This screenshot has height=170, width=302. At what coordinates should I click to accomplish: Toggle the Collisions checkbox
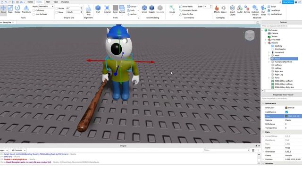point(34,10)
